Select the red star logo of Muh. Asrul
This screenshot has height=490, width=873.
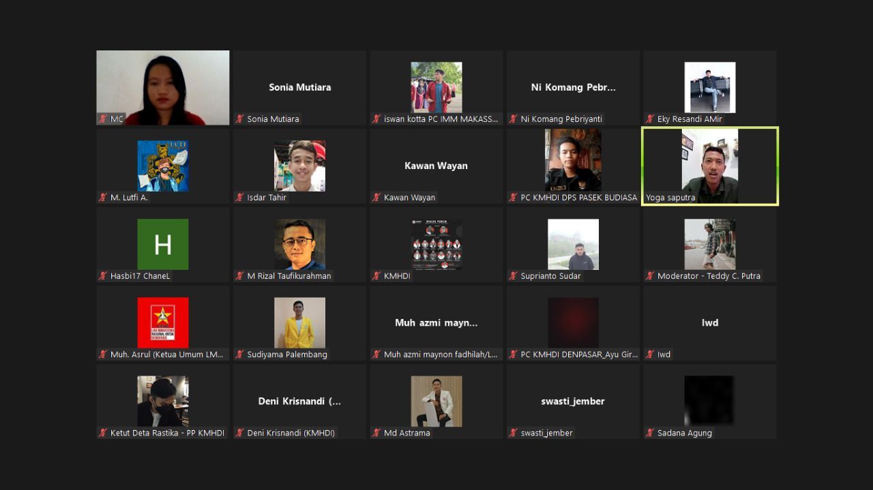[163, 322]
